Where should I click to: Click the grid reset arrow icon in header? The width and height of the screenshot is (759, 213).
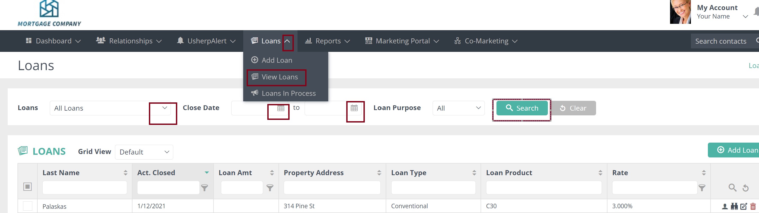click(x=745, y=188)
